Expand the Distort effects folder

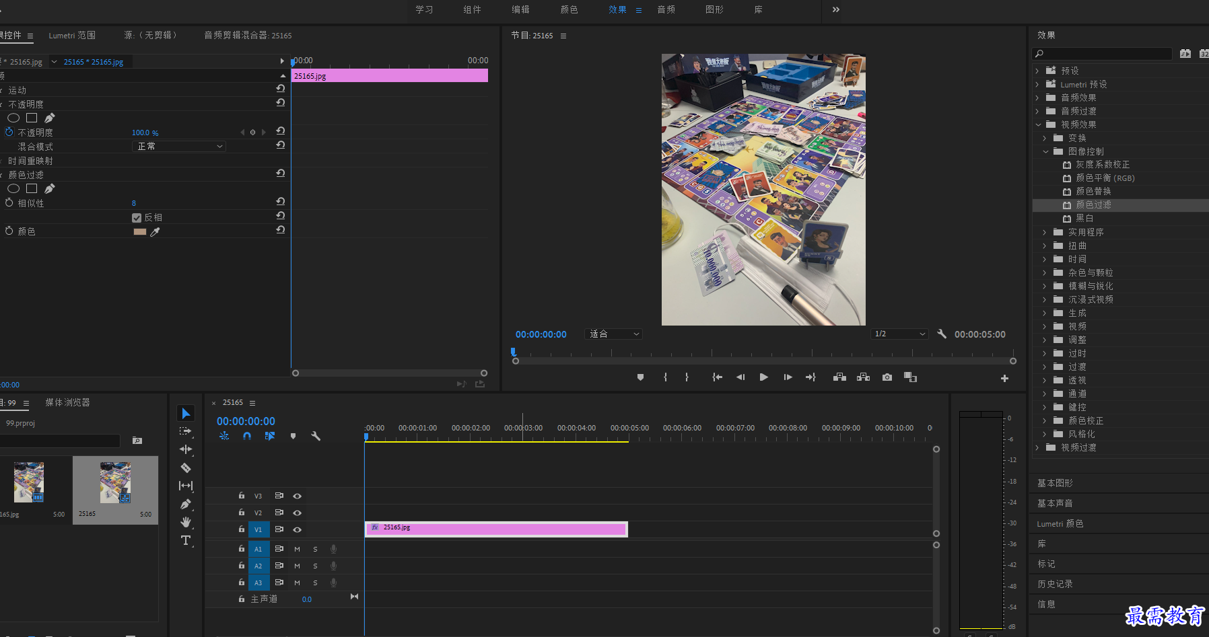pos(1045,246)
